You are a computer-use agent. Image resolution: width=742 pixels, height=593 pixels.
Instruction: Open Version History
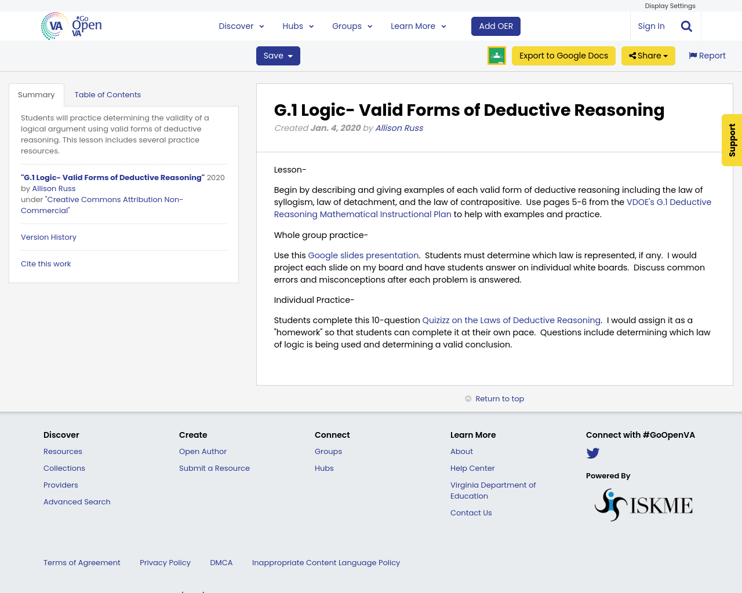[x=49, y=237]
